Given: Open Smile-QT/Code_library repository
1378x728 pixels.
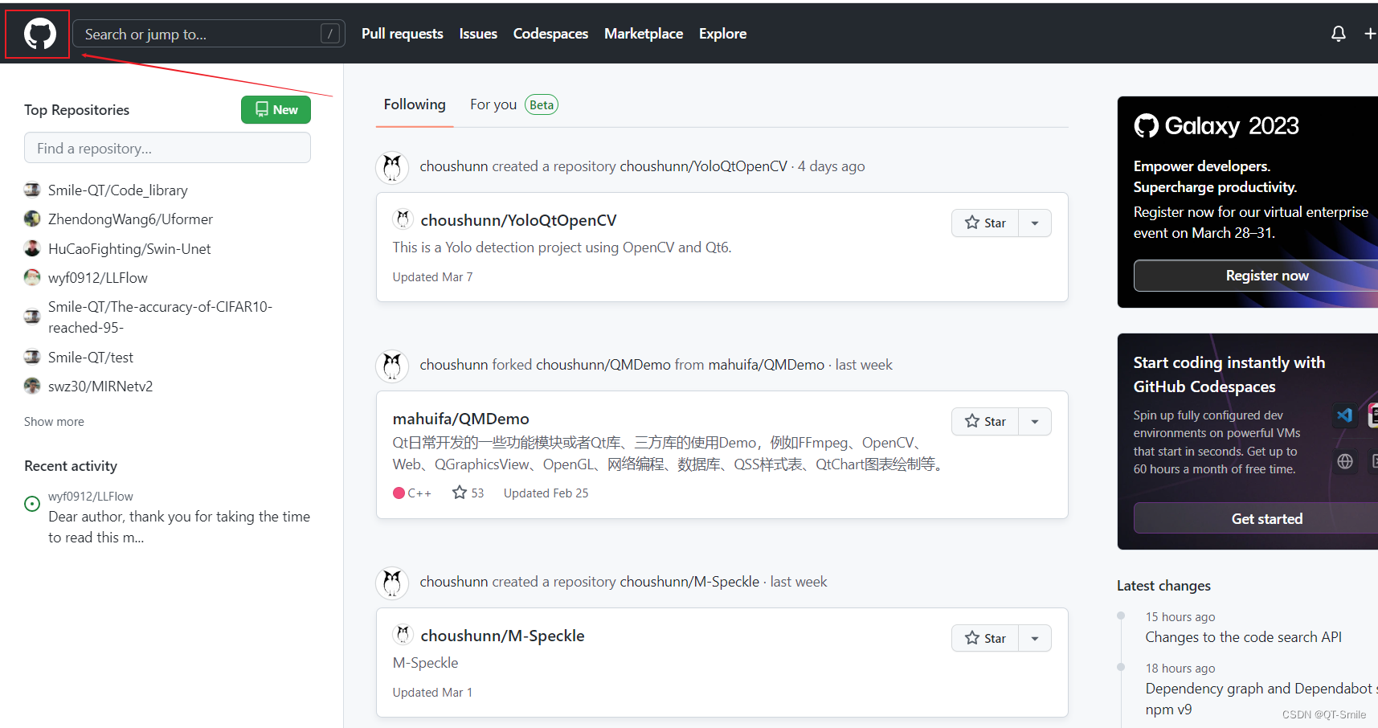Looking at the screenshot, I should (117, 190).
